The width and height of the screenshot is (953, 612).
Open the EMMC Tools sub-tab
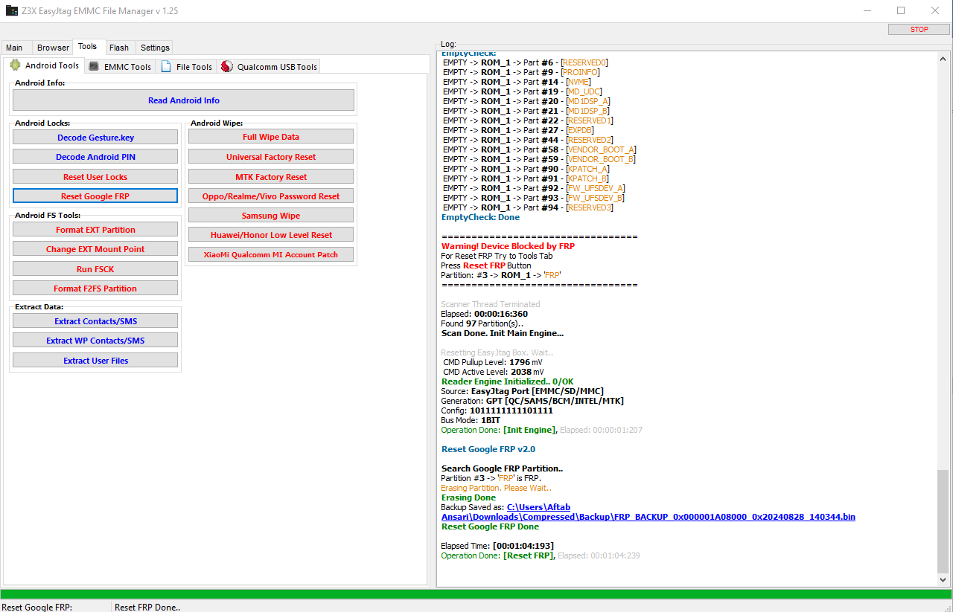point(119,66)
